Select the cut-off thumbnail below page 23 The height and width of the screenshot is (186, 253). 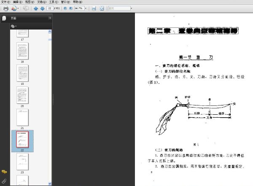tap(22, 181)
